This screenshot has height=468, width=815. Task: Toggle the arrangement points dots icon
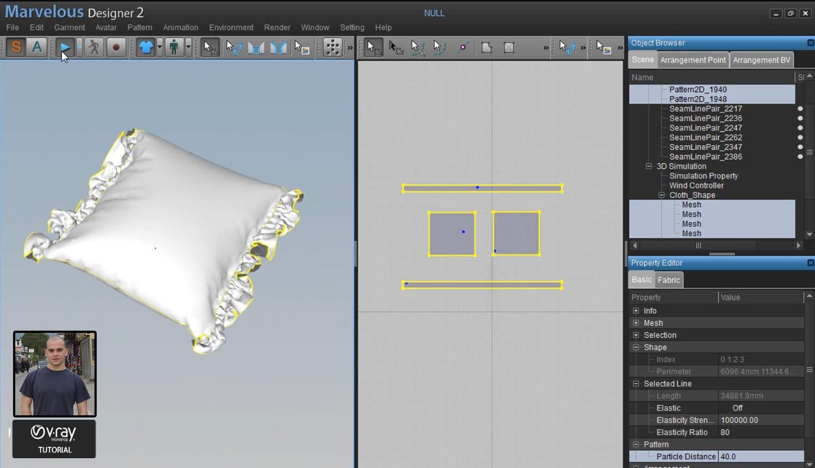point(332,47)
